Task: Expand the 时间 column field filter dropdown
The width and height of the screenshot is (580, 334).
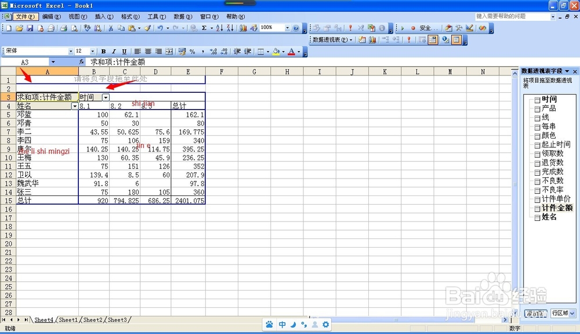Action: [x=106, y=97]
